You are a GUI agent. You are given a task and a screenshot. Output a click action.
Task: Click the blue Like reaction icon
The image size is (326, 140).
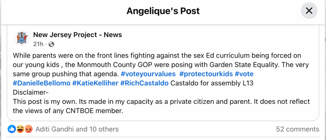pos(12,129)
